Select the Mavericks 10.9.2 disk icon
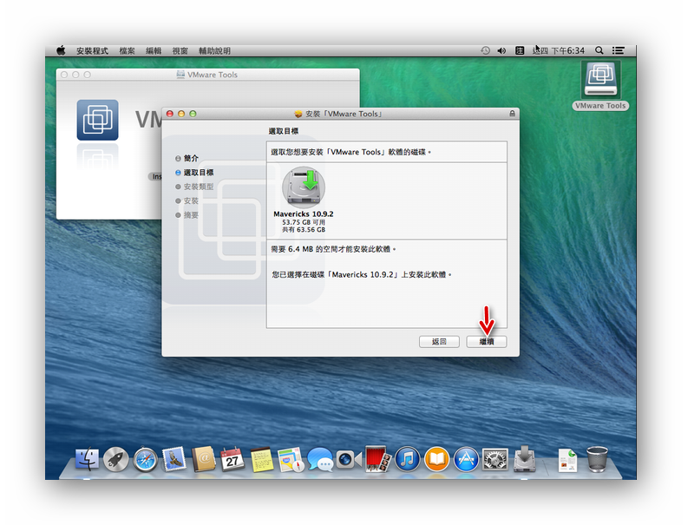The image size is (694, 525). coord(304,187)
